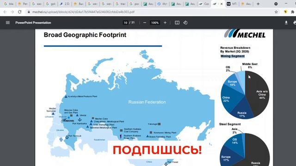Close the active Mechel PDF tab
Viewport: 296px width, 166px height.
coord(222,4)
